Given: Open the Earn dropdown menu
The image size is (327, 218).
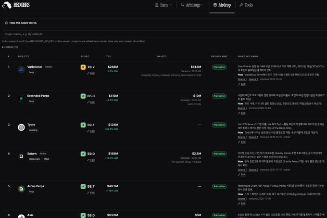Looking at the screenshot, I should pyautogui.click(x=163, y=5).
